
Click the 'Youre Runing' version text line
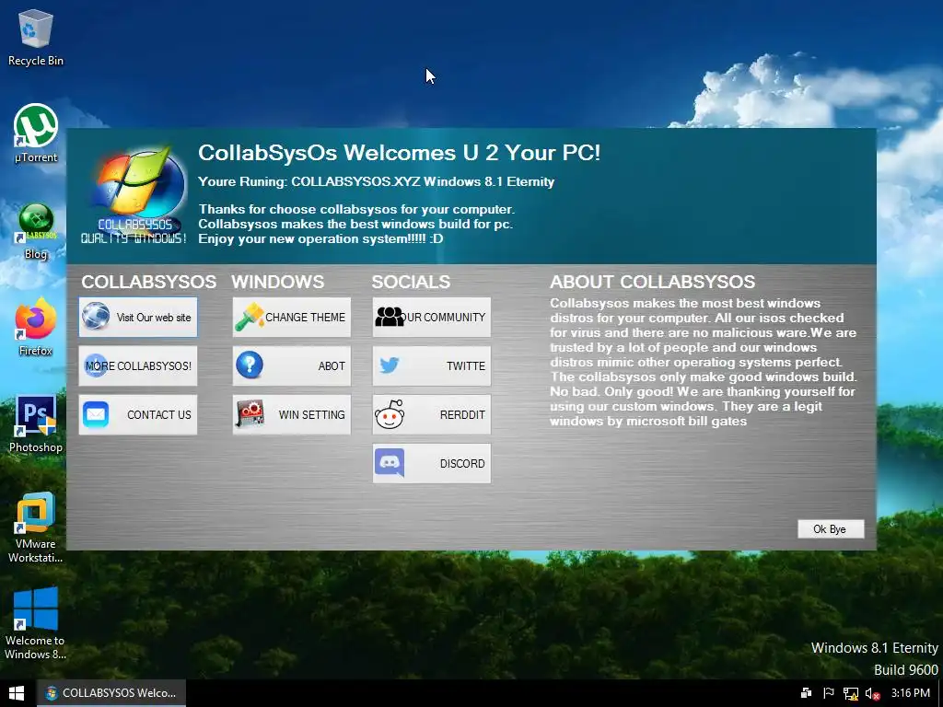(376, 181)
